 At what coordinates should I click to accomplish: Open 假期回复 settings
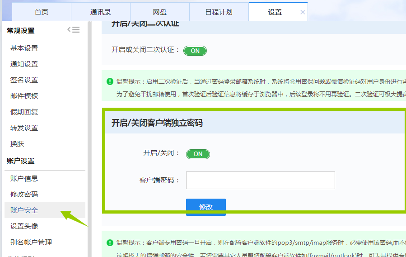(x=24, y=112)
